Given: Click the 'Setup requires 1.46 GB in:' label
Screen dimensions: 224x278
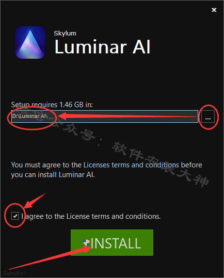Looking at the screenshot, I should point(52,105).
